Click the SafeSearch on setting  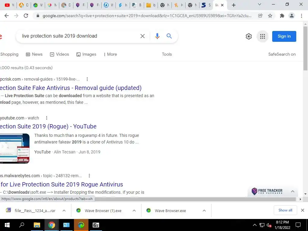coord(282,54)
